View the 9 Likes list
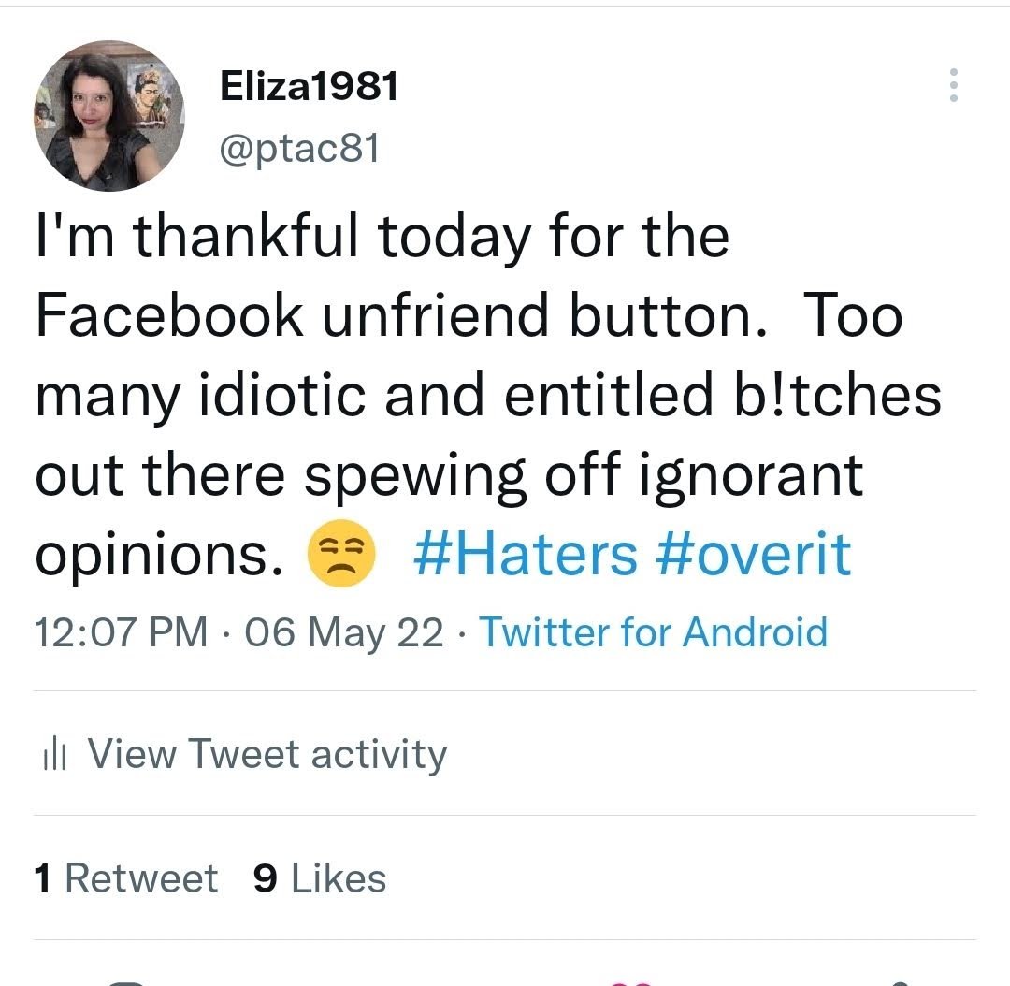Screen dimensions: 1010x986 [x=320, y=878]
